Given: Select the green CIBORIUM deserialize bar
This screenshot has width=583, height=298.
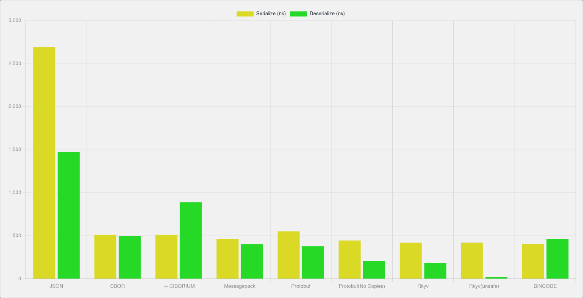Looking at the screenshot, I should [191, 240].
